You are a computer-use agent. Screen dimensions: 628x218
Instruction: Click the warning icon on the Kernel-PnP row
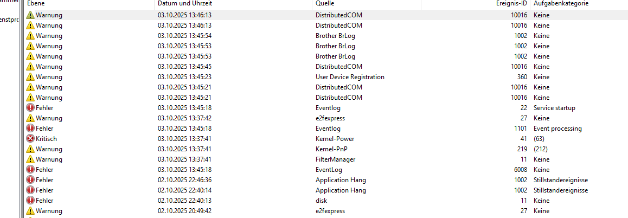[x=30, y=149]
